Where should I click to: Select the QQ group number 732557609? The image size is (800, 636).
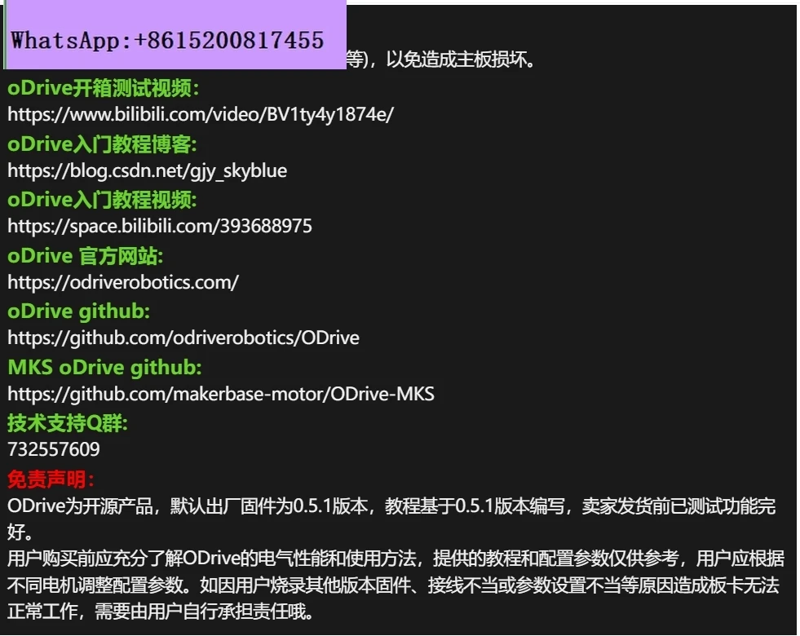pyautogui.click(x=54, y=449)
